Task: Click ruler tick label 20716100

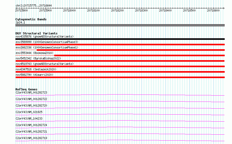Action: [93, 10]
